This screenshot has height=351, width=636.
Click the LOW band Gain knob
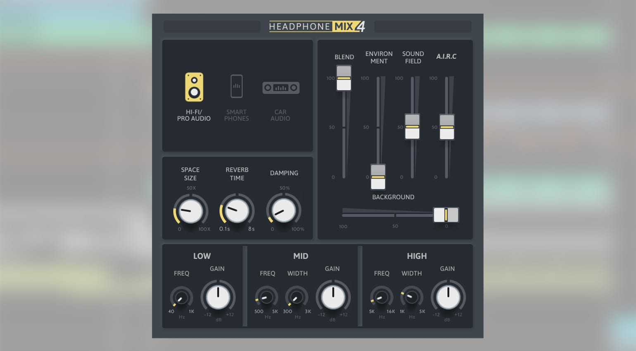(x=218, y=297)
